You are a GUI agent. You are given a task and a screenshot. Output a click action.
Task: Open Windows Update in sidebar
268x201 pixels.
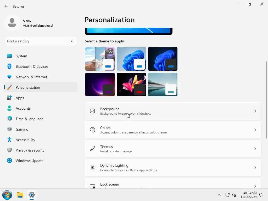click(41, 160)
